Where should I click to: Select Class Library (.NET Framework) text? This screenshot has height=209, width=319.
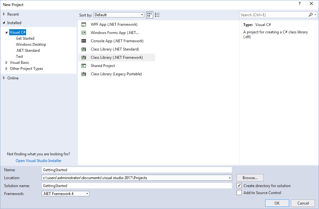tap(117, 57)
